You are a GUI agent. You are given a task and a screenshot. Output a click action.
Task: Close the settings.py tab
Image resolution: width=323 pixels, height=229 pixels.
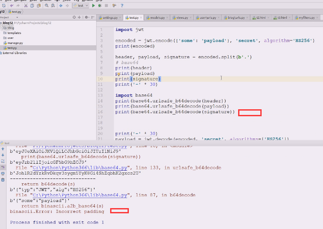point(120,18)
